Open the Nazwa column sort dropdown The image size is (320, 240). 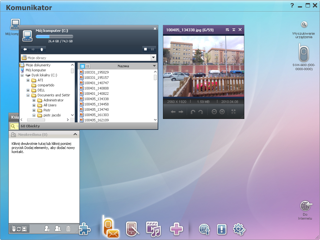pyautogui.click(x=154, y=66)
